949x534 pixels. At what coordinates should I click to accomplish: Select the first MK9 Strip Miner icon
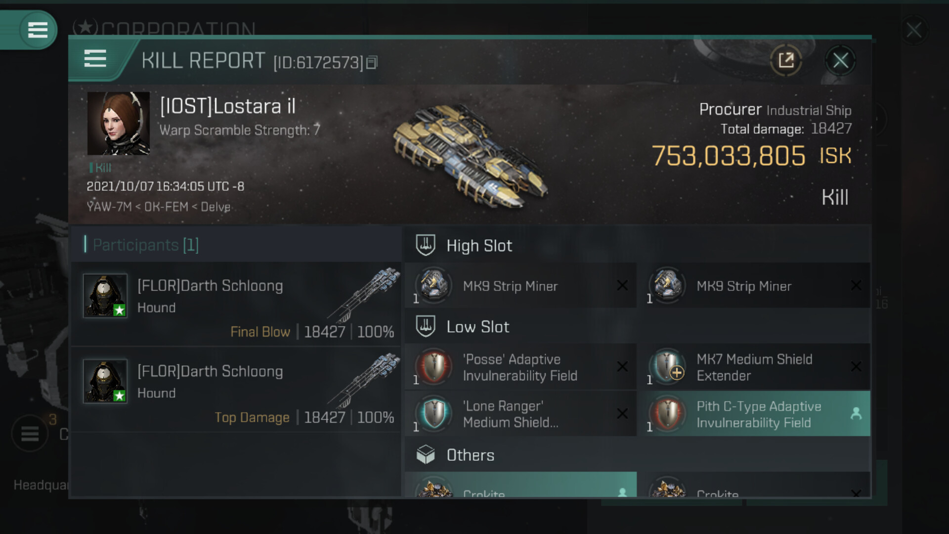433,285
